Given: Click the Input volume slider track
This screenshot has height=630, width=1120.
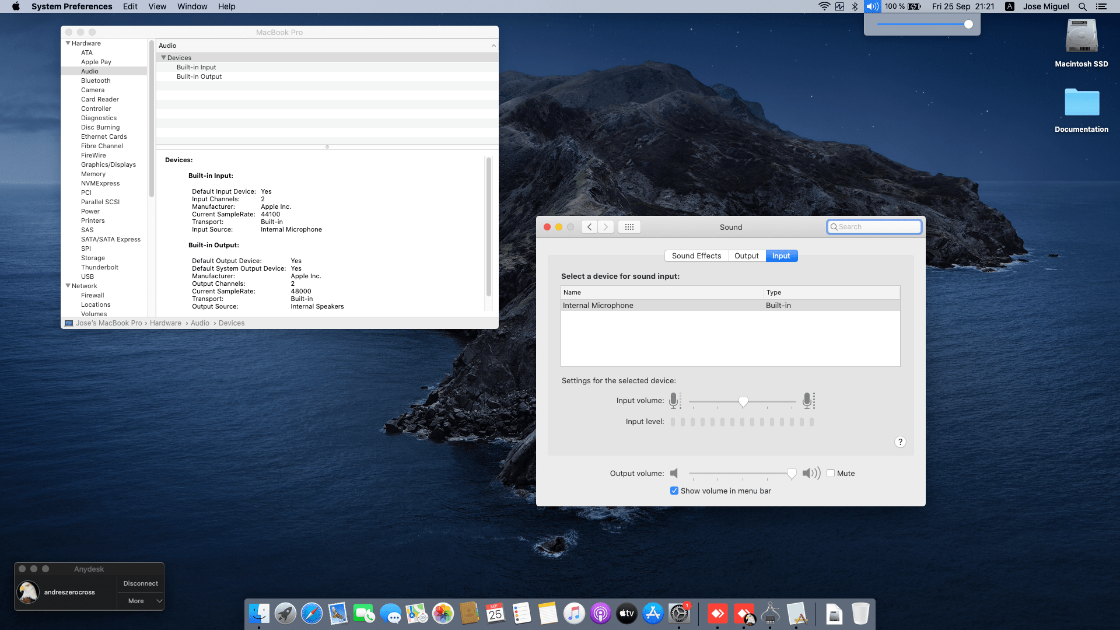Looking at the screenshot, I should click(770, 401).
